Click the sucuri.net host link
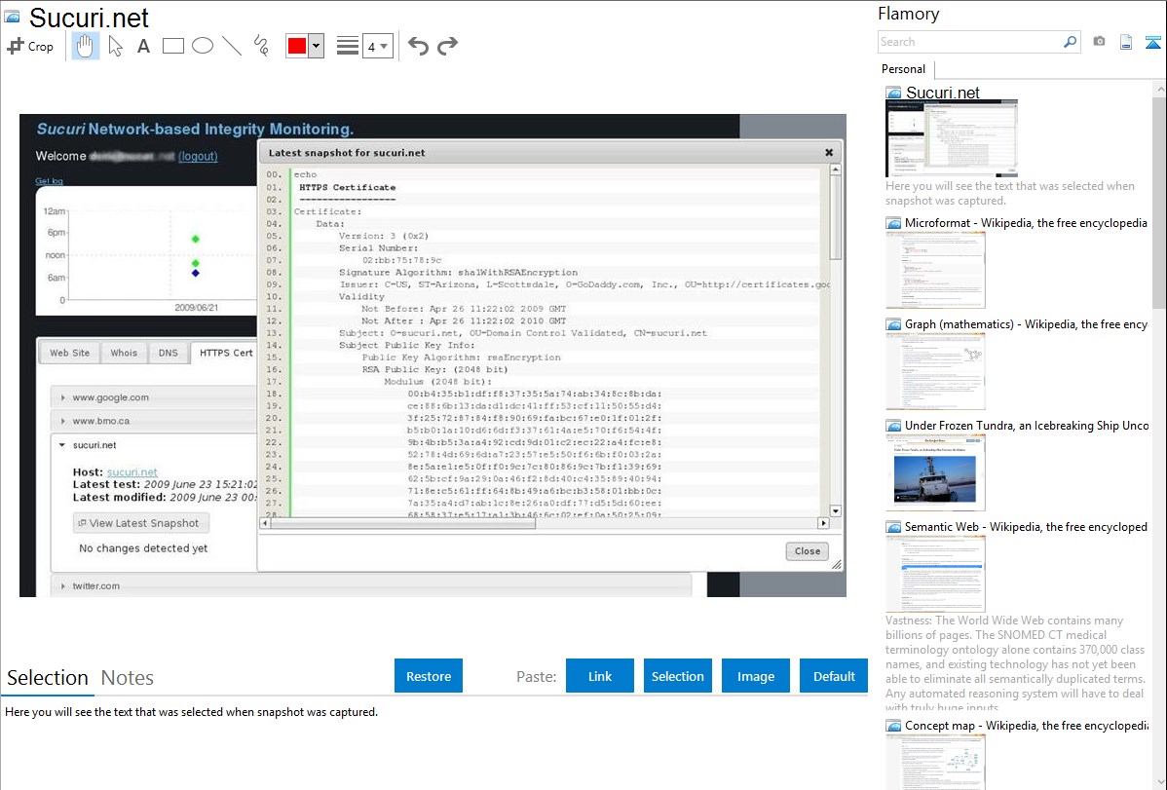The height and width of the screenshot is (790, 1167). (x=132, y=472)
